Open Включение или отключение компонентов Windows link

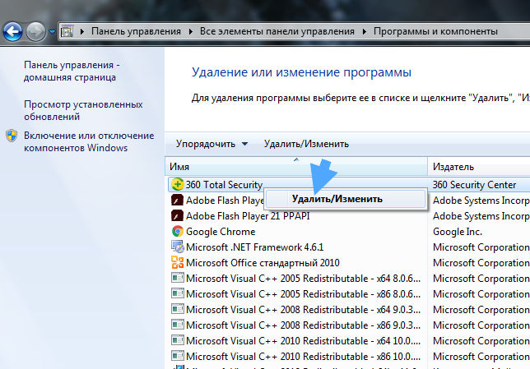[x=89, y=141]
